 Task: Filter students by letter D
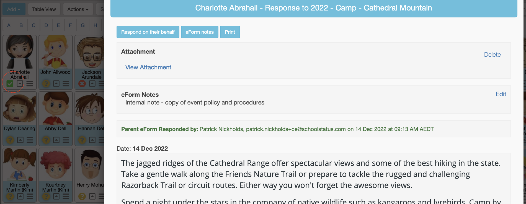pyautogui.click(x=46, y=25)
